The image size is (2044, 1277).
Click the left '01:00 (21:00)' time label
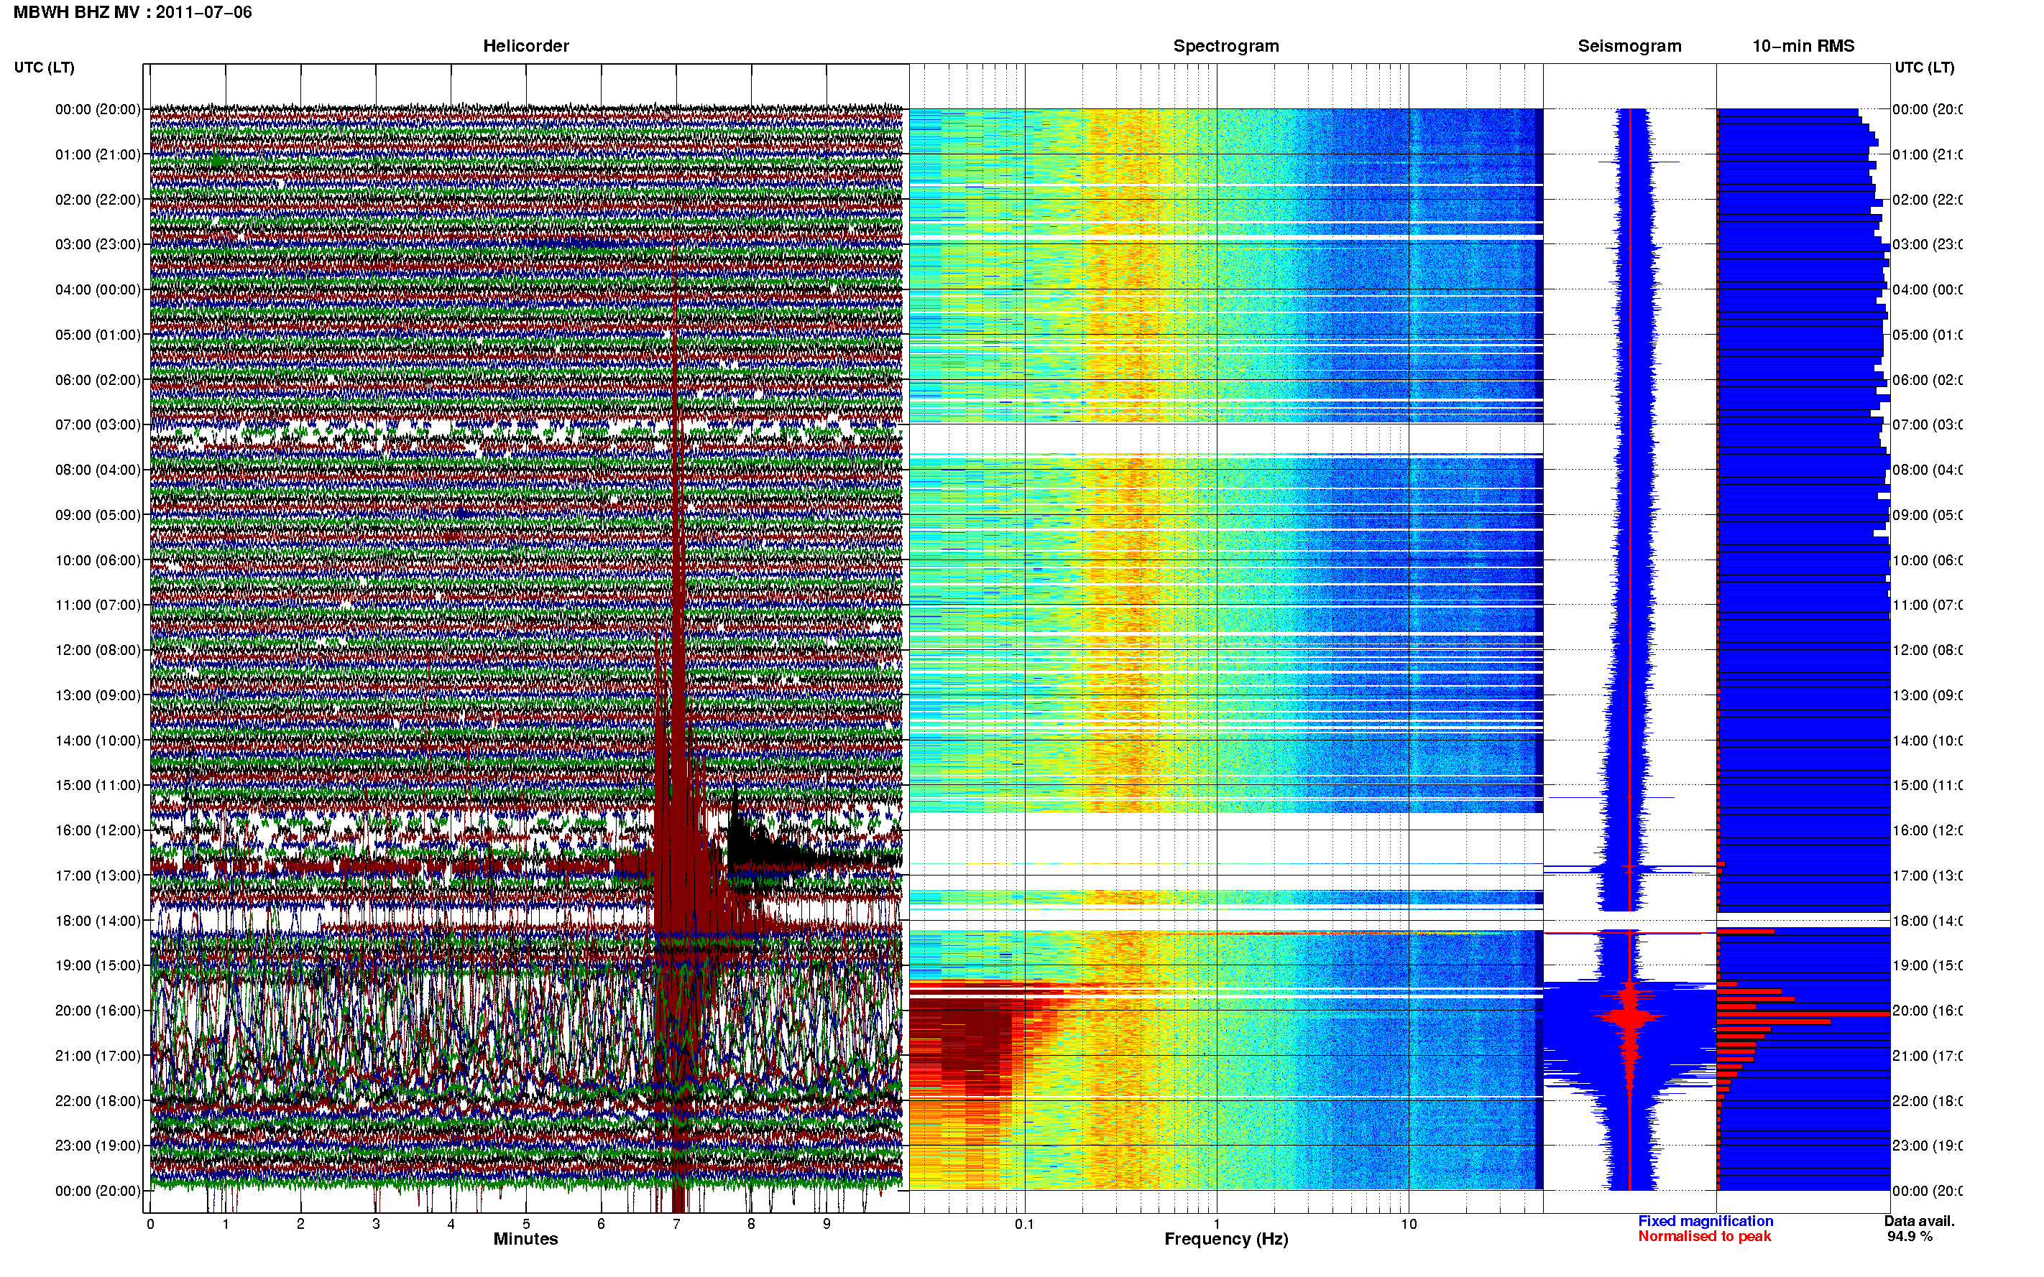pos(98,154)
